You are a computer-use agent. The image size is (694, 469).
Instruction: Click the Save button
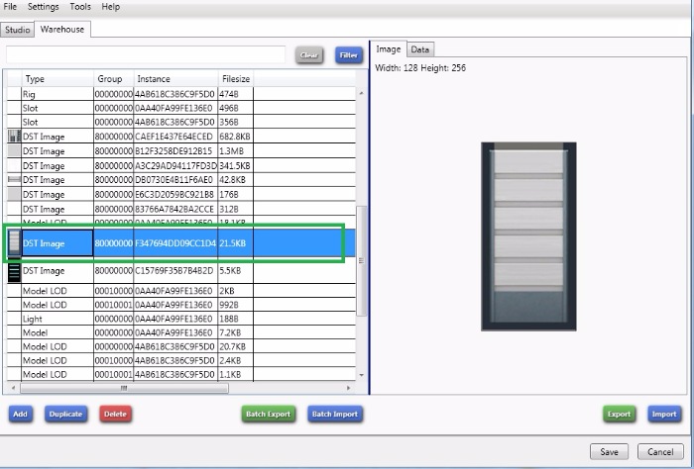609,451
